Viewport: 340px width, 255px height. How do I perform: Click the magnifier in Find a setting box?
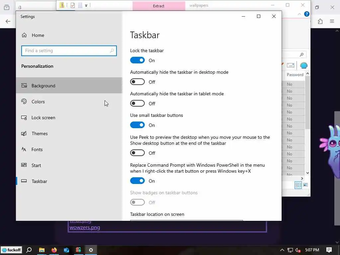coord(112,51)
